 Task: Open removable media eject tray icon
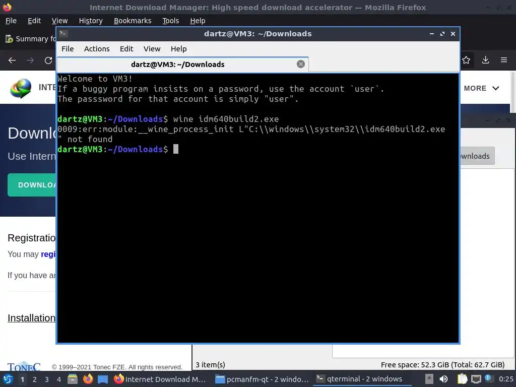tap(429, 379)
